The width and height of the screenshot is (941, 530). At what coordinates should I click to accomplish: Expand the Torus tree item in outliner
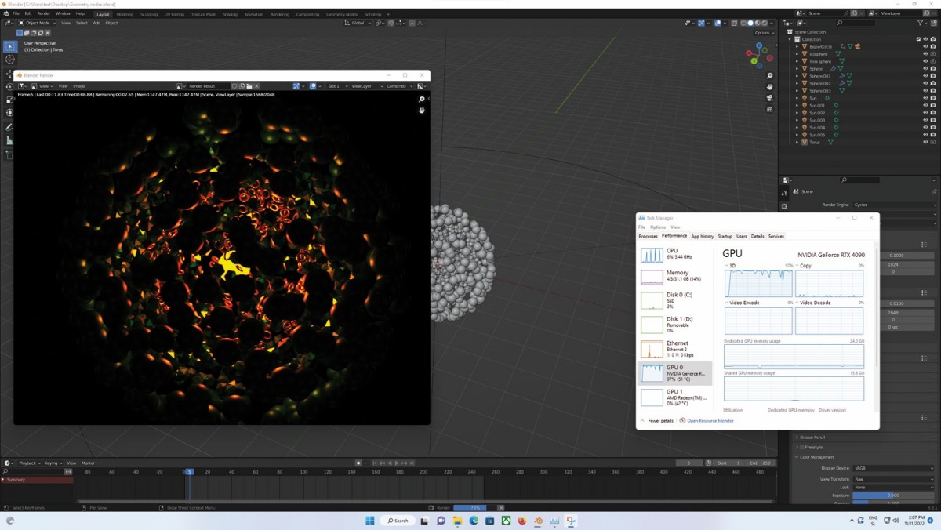[x=797, y=142]
